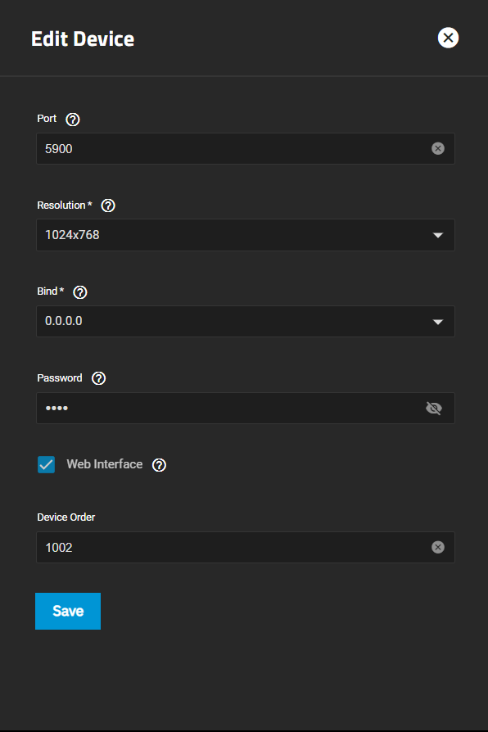Screen dimensions: 488x732
Task: Open the Password help tooltip icon
Action: pos(98,378)
